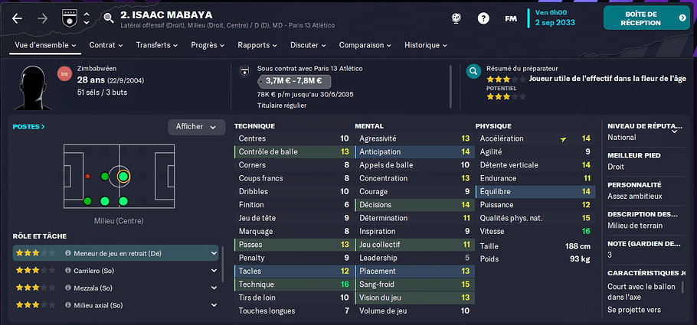Go back with the left arrow
This screenshot has width=697, height=325.
coord(17,18)
